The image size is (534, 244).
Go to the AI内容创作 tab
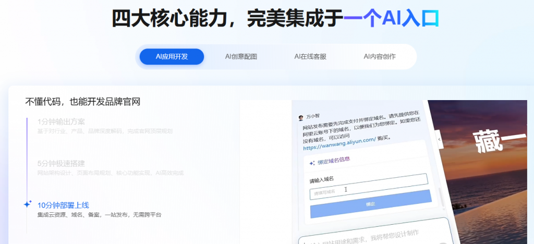380,56
